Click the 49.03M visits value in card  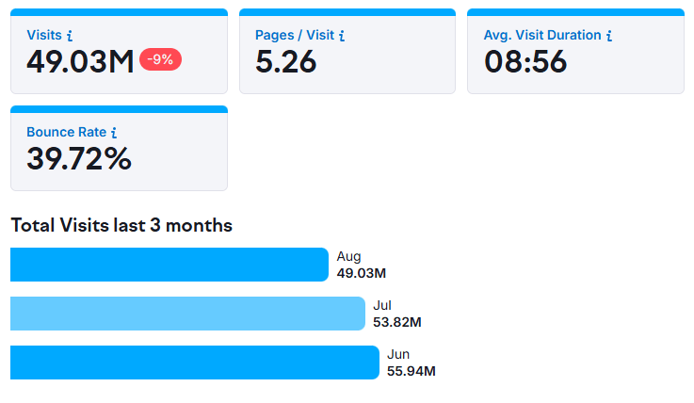[x=80, y=61]
